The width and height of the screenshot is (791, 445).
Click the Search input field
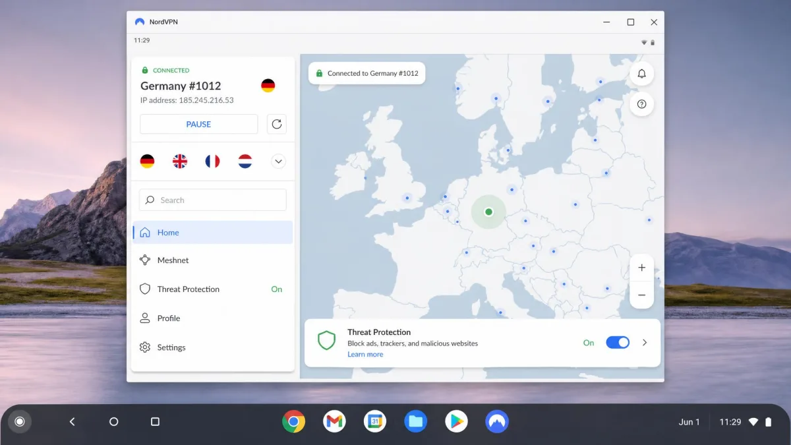[x=213, y=200]
